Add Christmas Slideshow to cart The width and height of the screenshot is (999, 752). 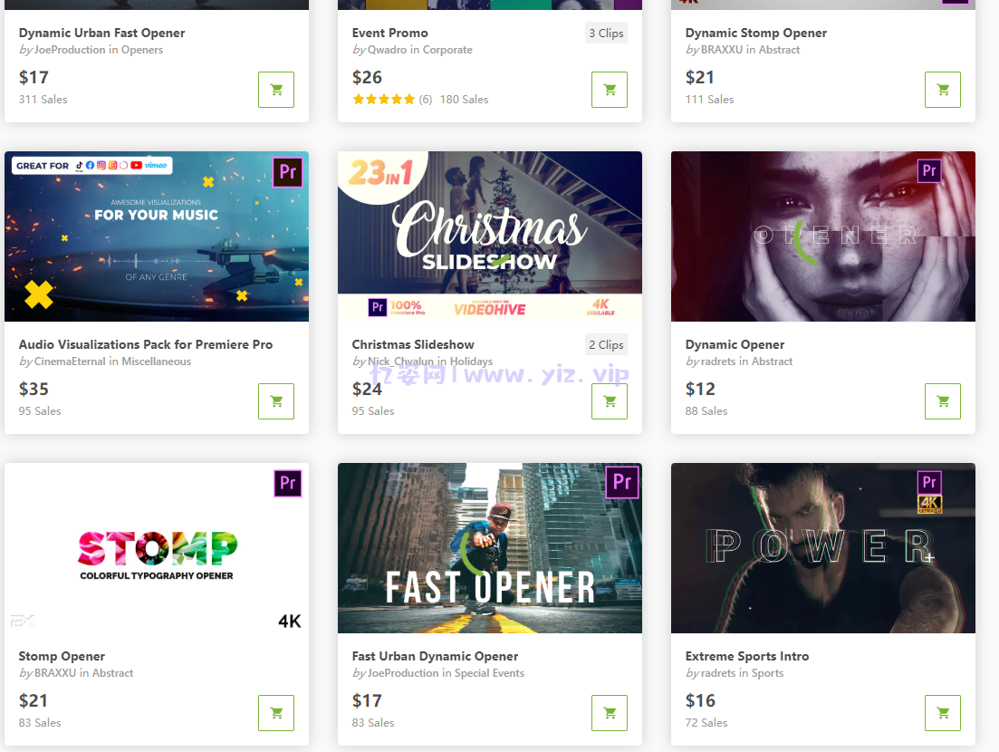click(609, 401)
